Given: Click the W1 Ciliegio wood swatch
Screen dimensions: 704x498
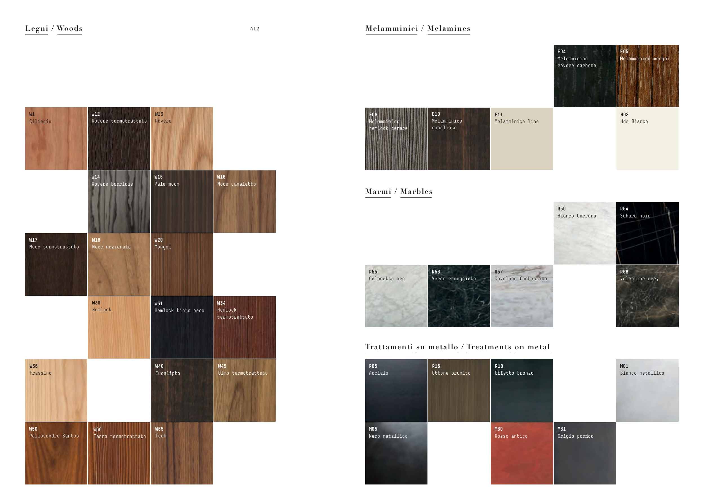Looking at the screenshot, I should click(x=56, y=139).
